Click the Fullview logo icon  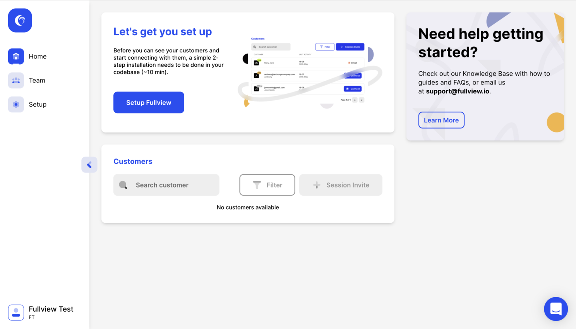point(20,20)
